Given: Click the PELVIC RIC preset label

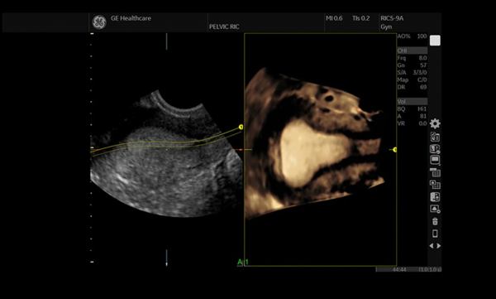Looking at the screenshot, I should click(224, 27).
